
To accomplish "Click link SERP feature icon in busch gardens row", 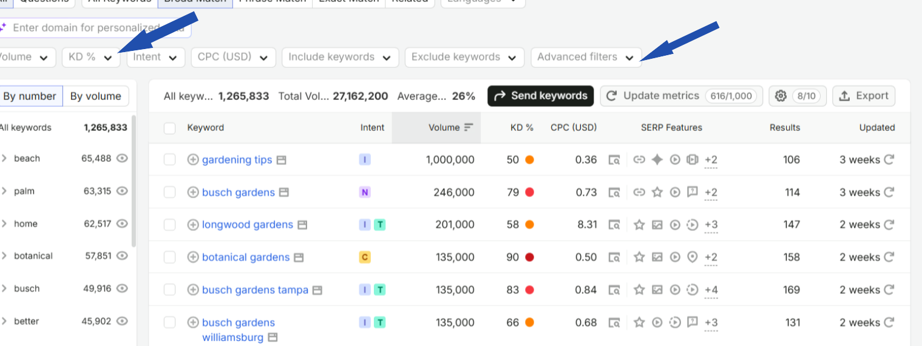I will [x=639, y=193].
